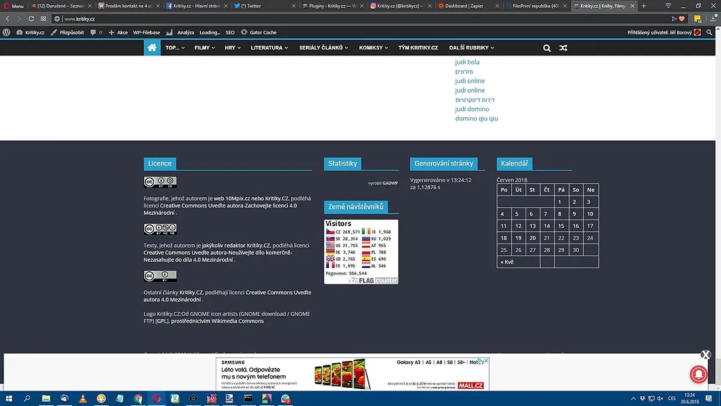Click the Samsung MALL.CZ ad banner

353,374
